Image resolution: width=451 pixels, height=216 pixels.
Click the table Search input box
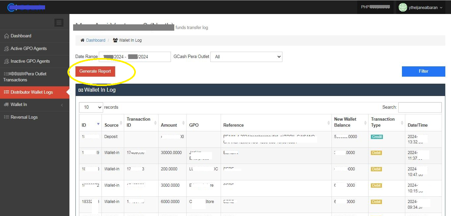420,107
